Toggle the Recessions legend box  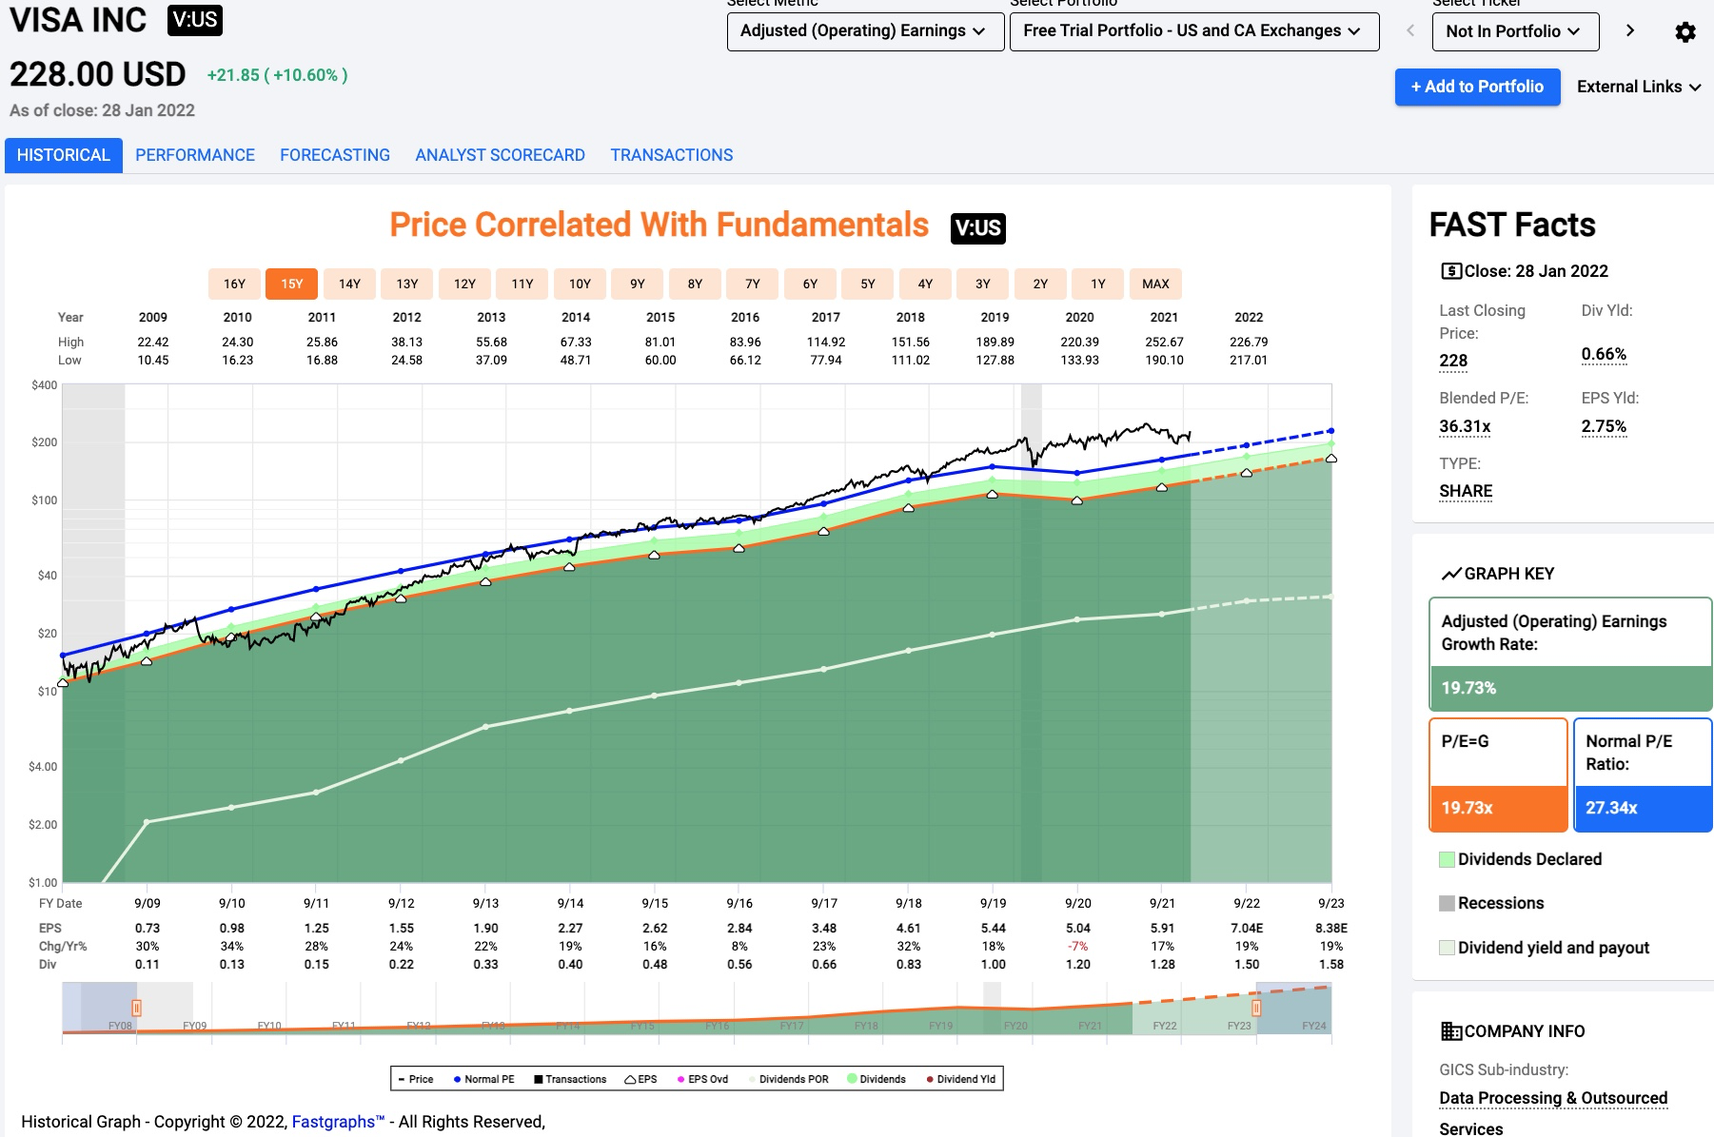(x=1448, y=903)
